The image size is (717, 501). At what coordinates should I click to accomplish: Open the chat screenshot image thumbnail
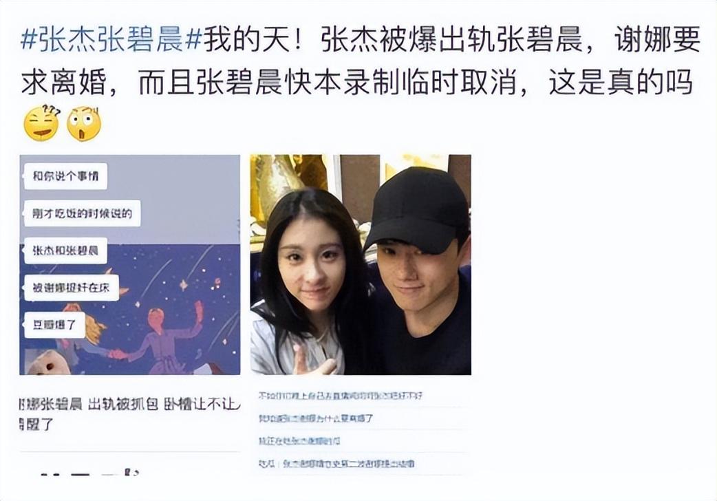(x=130, y=264)
